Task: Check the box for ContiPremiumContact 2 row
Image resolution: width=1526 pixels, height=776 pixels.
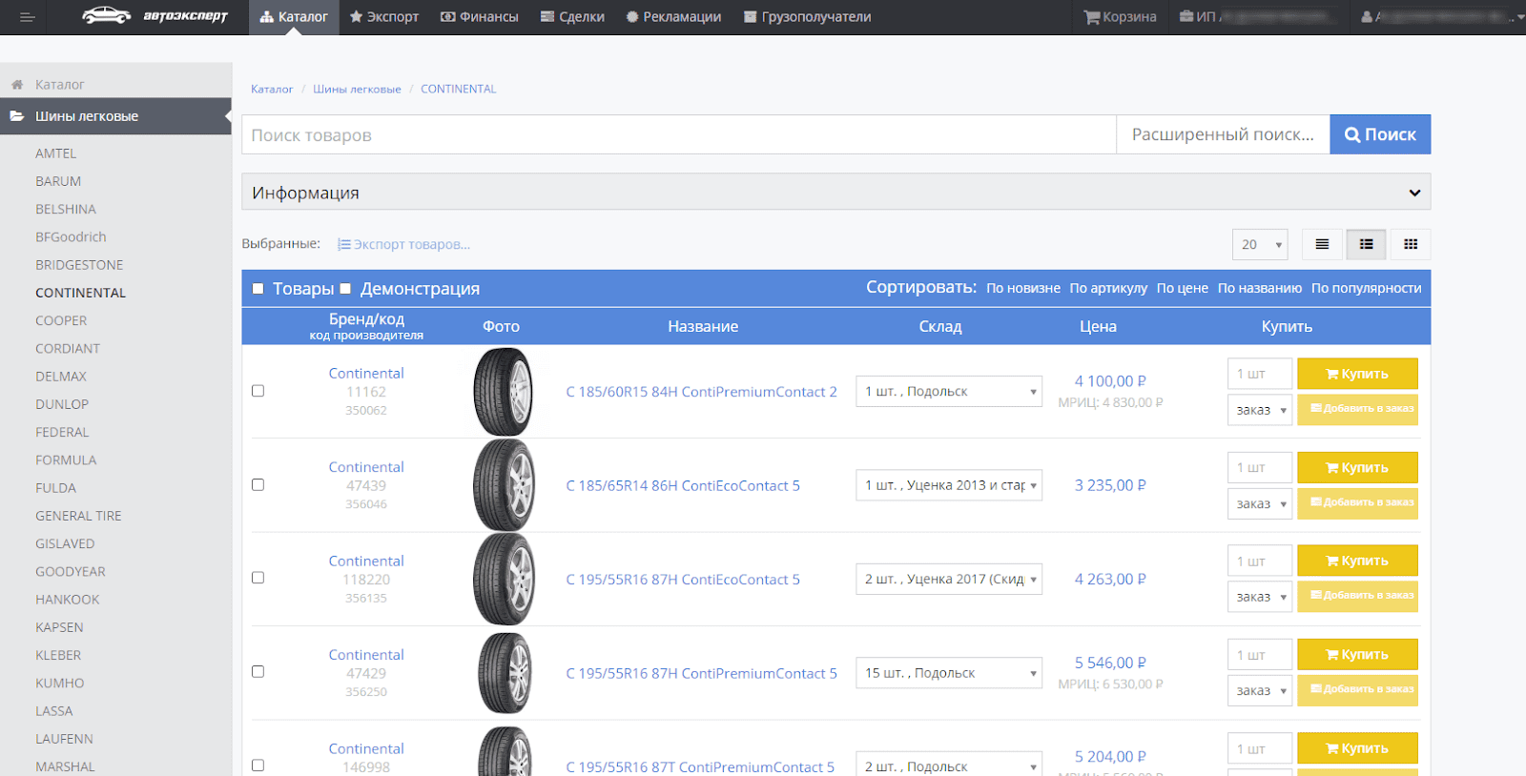Action: 258,391
